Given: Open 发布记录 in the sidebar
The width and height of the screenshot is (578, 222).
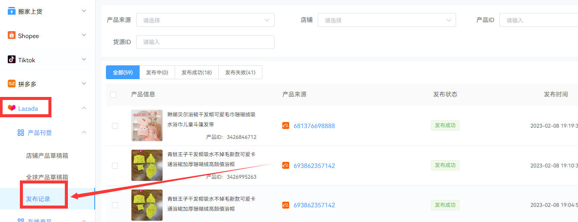Looking at the screenshot, I should pyautogui.click(x=38, y=199).
